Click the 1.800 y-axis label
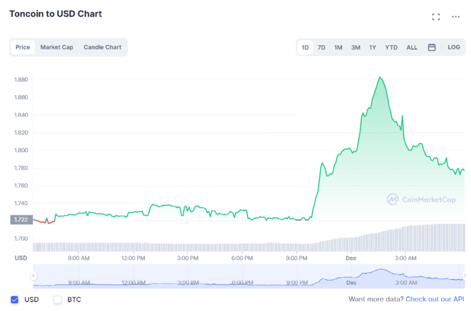Screen dimensions: 471x311 click(x=21, y=150)
